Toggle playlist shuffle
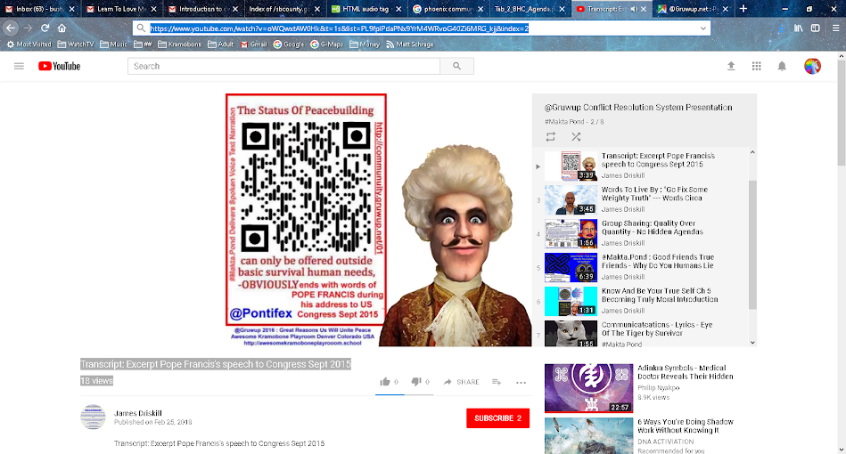 point(576,137)
